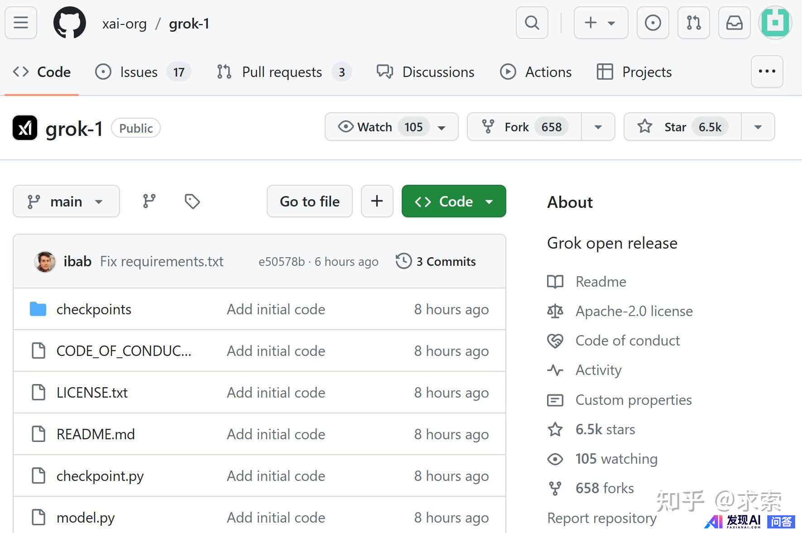Open the Readme link in About

click(601, 282)
